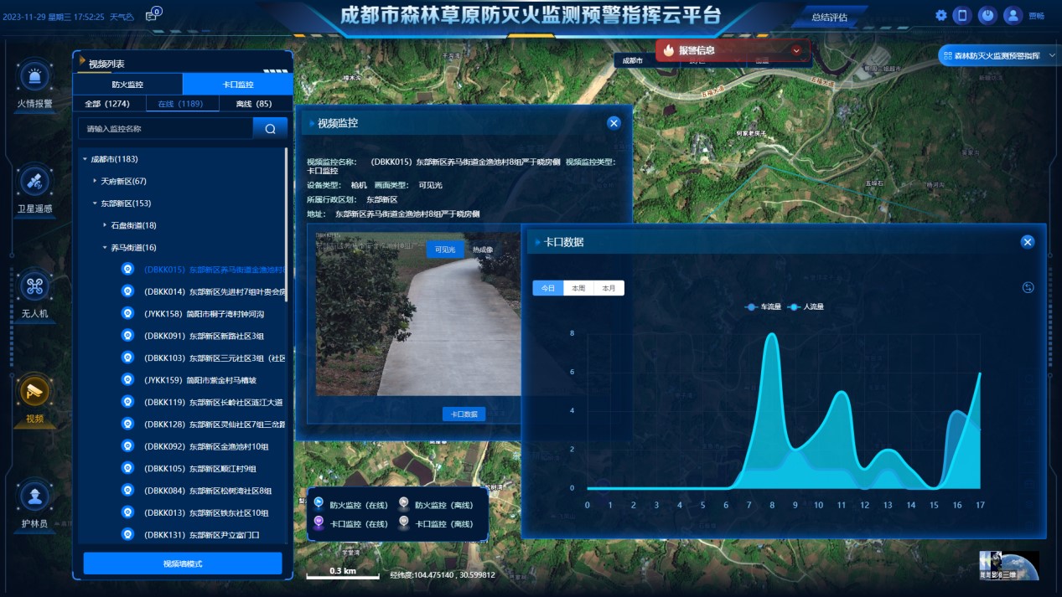
Task: Open the user profile avatar icon
Action: (x=1013, y=15)
